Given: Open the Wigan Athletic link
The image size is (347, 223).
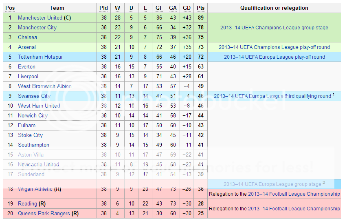Looking at the screenshot, I should (35, 189).
